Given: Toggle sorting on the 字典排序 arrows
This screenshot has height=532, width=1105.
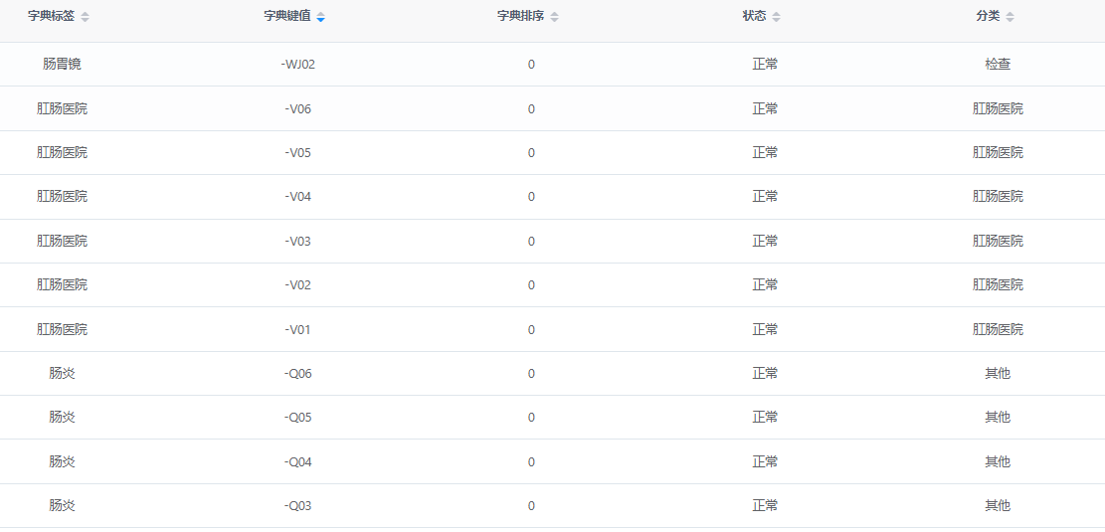Looking at the screenshot, I should [555, 17].
